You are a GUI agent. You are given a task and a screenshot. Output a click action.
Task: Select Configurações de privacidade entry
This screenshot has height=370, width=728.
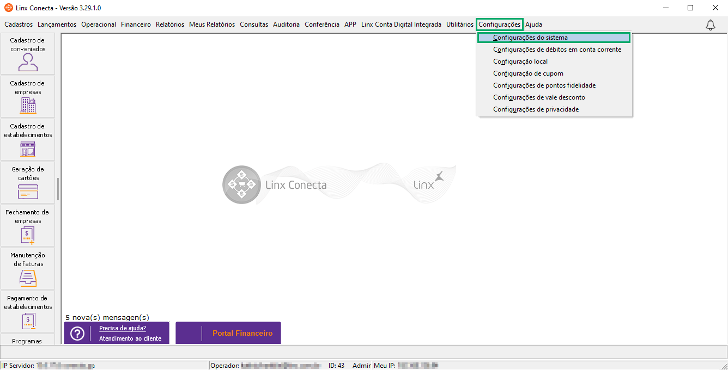pos(554,109)
